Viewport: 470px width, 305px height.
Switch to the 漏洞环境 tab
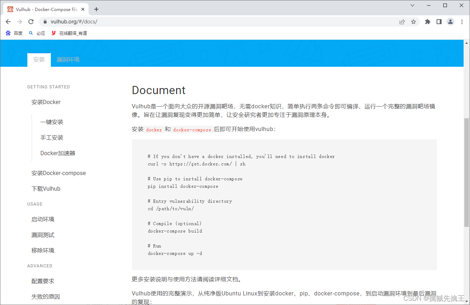68,60
